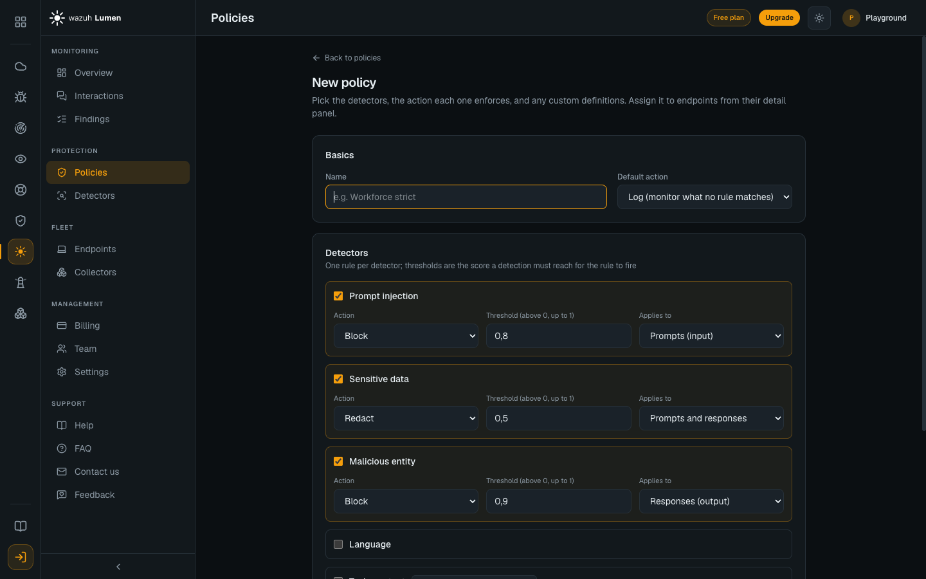
Task: Open the lighthouse tower icon in the left rail
Action: pos(21,282)
